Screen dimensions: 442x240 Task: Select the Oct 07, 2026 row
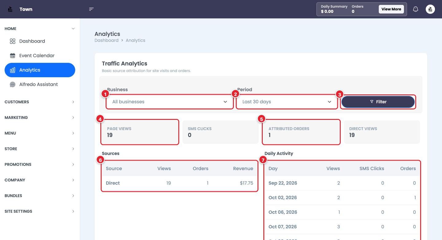[x=342, y=227]
